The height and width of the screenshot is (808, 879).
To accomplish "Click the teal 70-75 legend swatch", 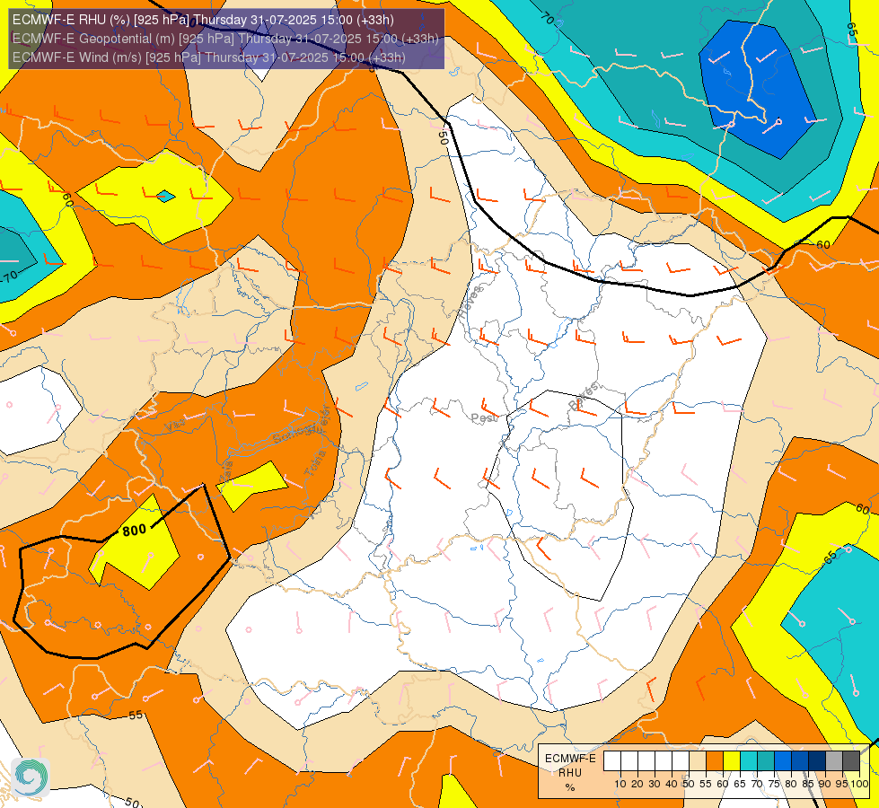I will (x=767, y=760).
